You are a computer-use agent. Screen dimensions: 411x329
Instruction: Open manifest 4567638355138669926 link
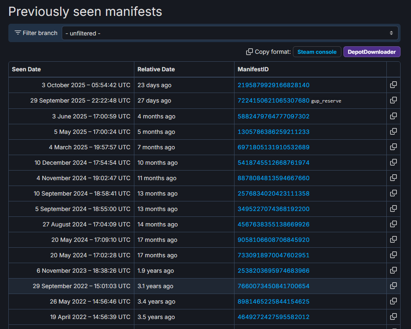tap(273, 224)
